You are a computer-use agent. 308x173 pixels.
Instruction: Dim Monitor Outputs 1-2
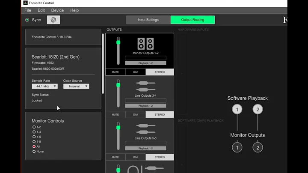(x=135, y=72)
